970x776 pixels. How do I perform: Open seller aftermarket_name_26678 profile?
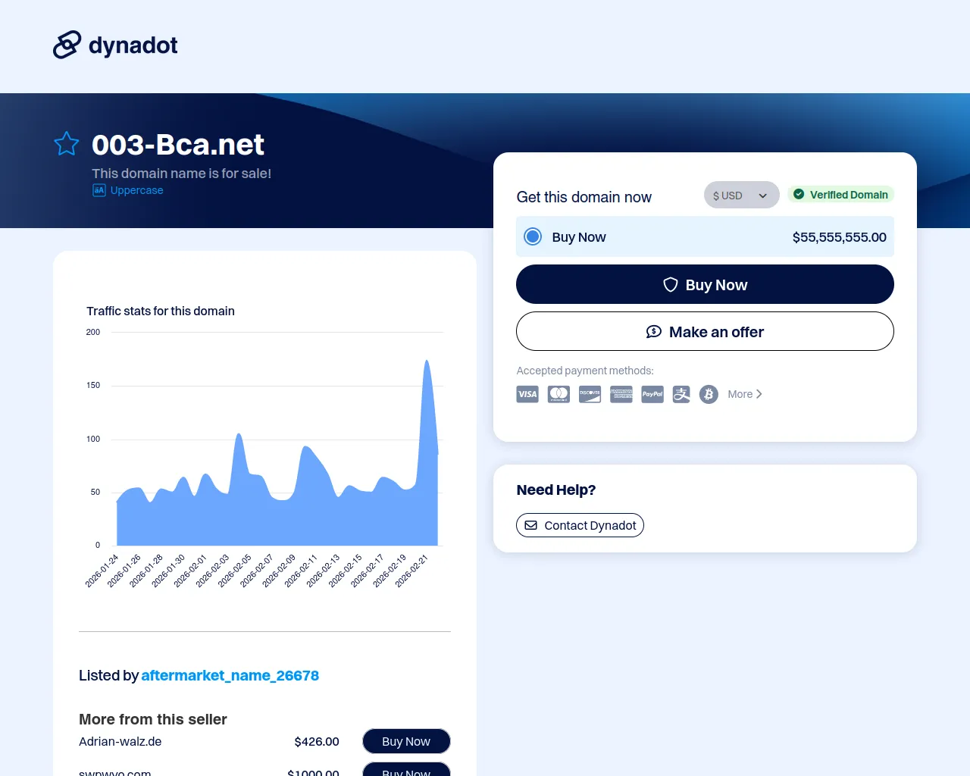[230, 675]
